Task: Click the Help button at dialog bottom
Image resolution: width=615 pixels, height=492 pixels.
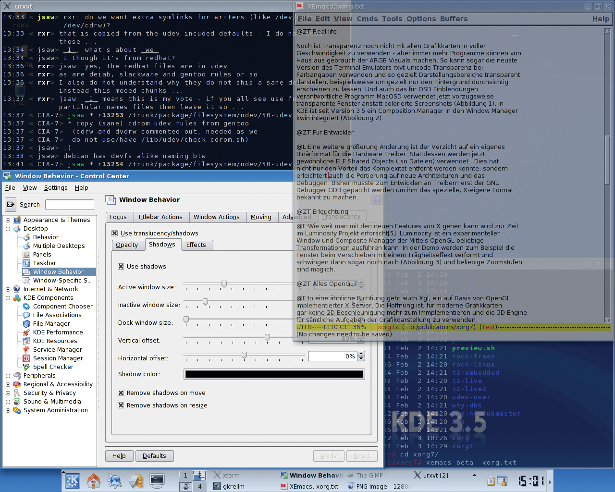Action: coord(119,455)
